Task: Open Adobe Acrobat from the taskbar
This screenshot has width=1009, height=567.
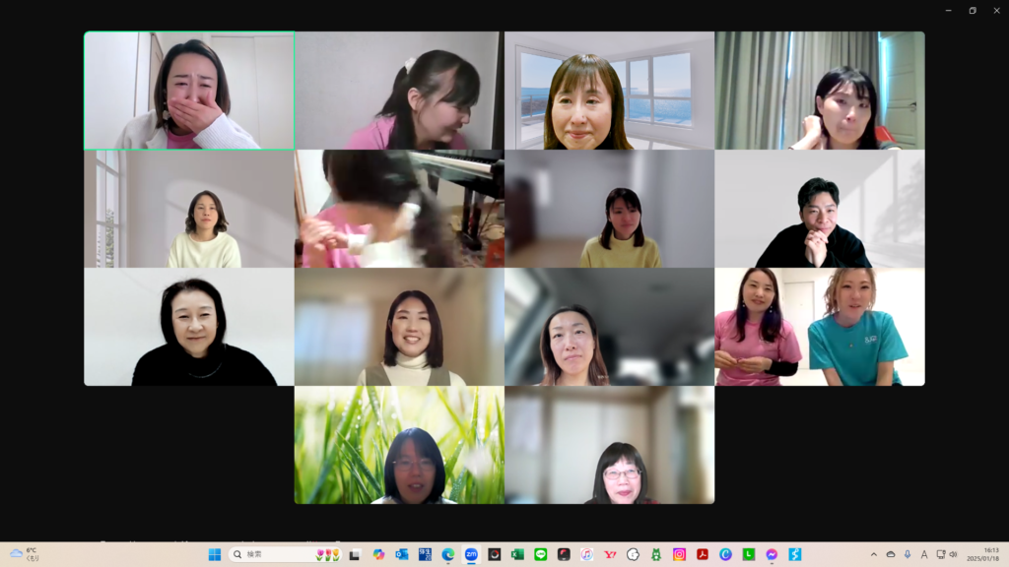Action: [703, 554]
